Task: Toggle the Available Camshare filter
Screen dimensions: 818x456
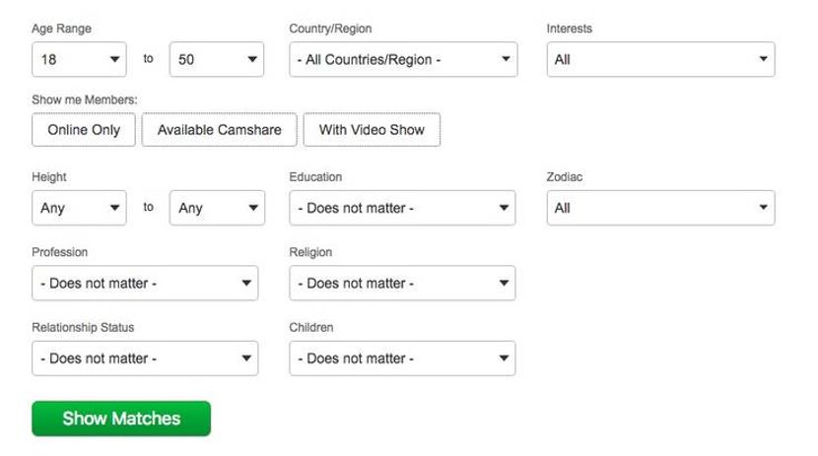Action: 219,130
